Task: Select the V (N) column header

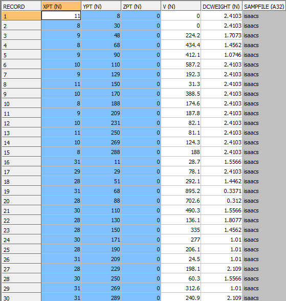Action: click(181, 7)
